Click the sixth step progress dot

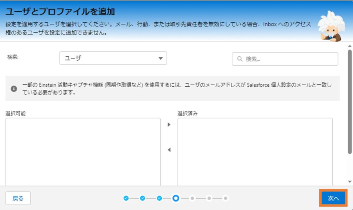tap(209, 198)
